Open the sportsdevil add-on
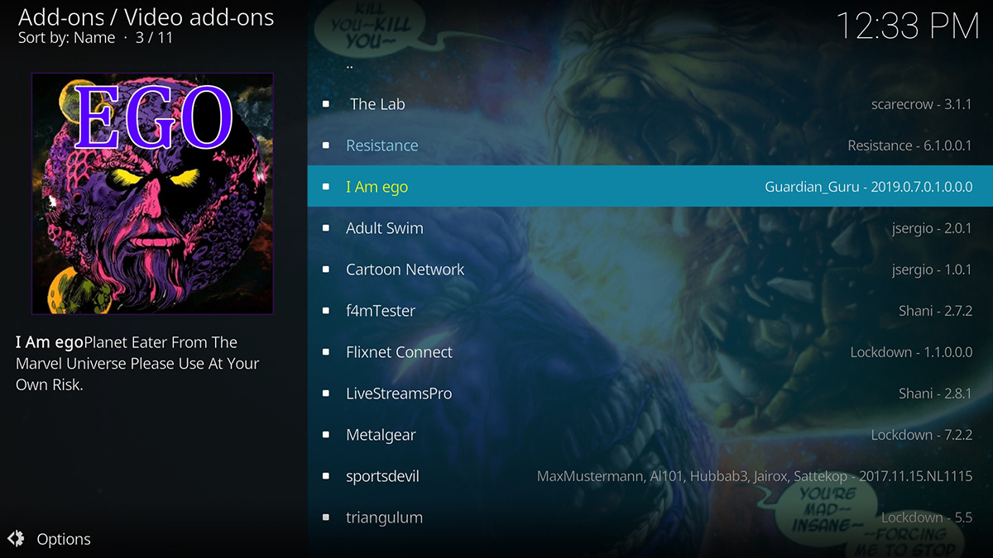This screenshot has height=558, width=993. tap(650, 476)
